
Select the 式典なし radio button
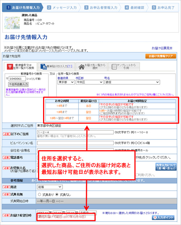(x=57, y=195)
